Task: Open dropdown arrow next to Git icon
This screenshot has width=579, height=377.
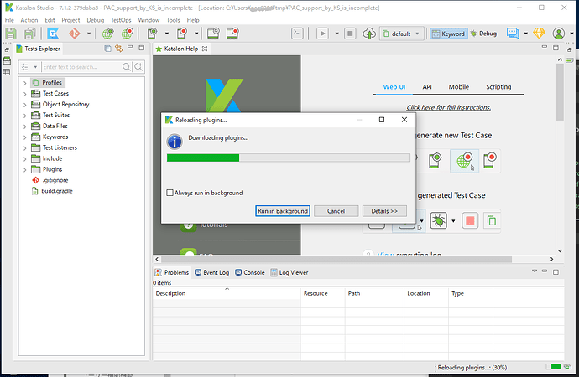Action: click(x=89, y=34)
